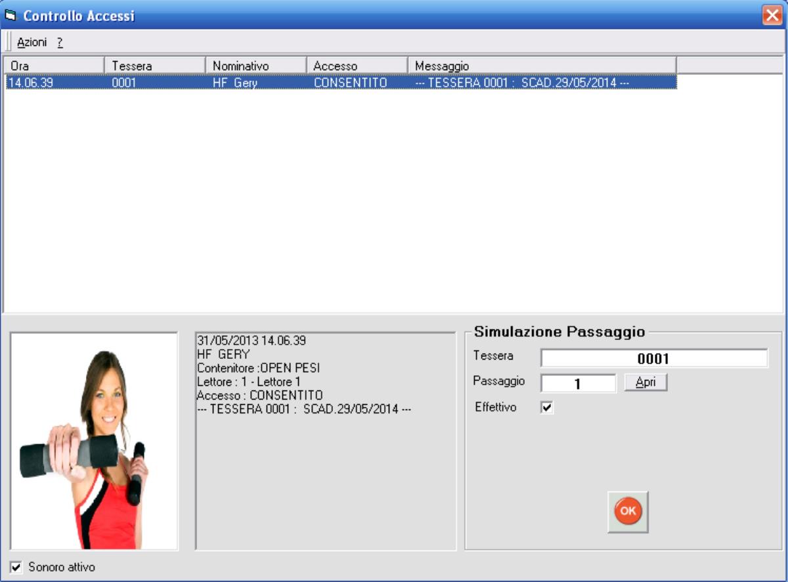Image resolution: width=788 pixels, height=582 pixels.
Task: Click the member photo with dumbbells
Action: click(x=94, y=441)
